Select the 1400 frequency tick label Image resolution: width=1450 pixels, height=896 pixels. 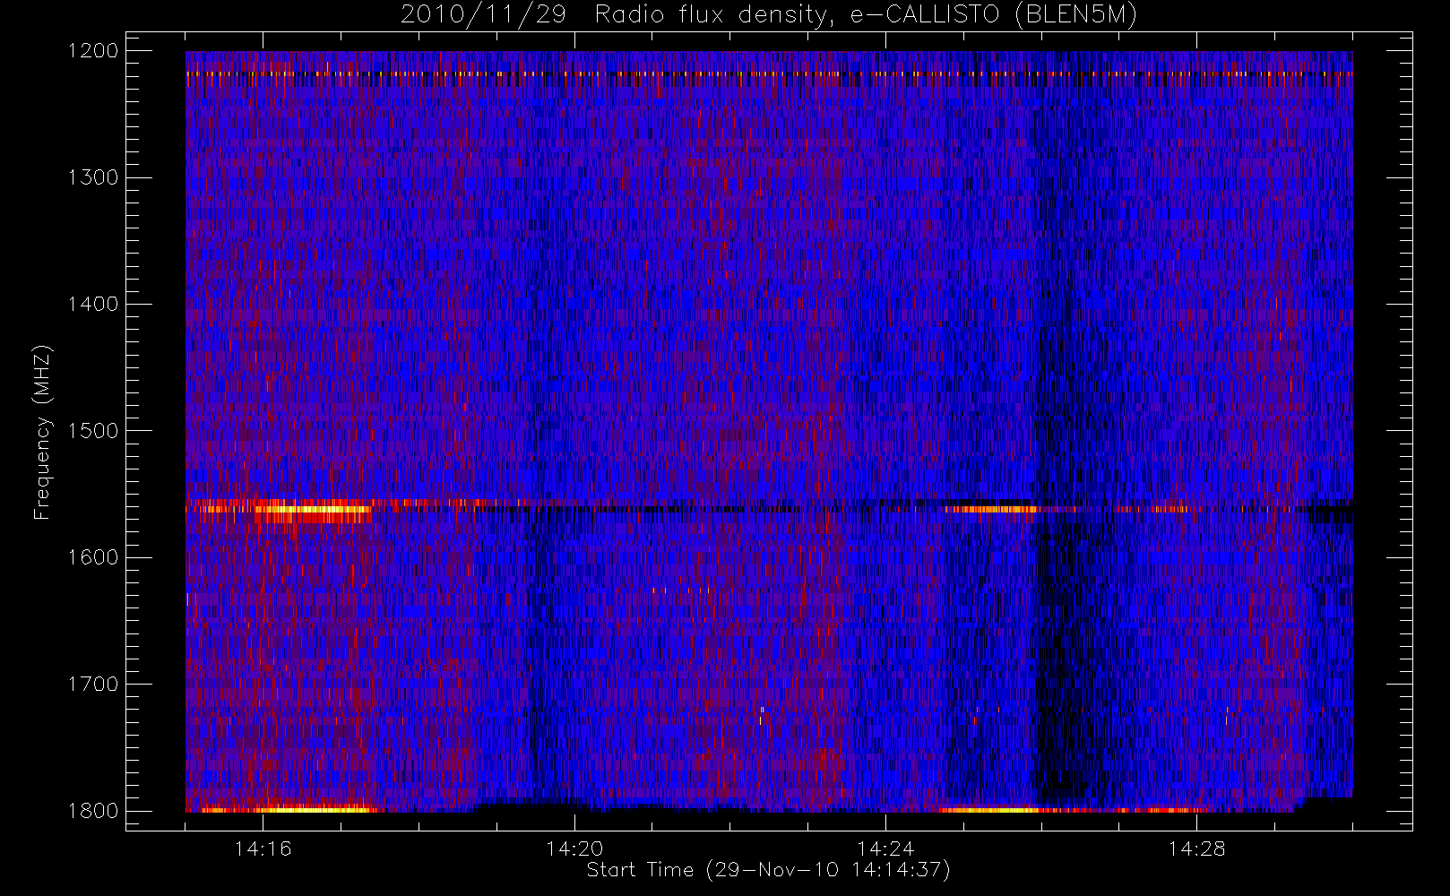coord(94,304)
